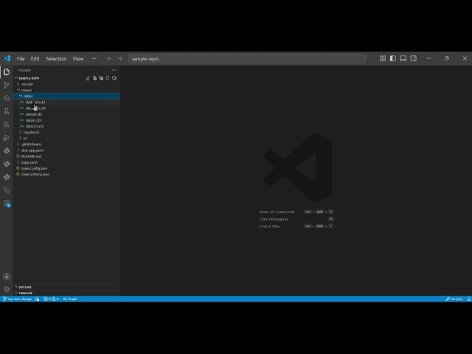Toggle the primary side bar
This screenshot has width=472, height=354.
(x=393, y=58)
